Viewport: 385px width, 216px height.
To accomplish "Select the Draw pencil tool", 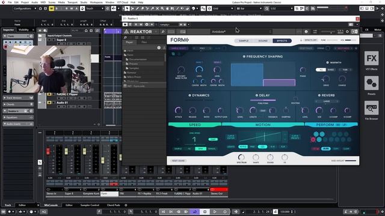I will coord(137,8).
